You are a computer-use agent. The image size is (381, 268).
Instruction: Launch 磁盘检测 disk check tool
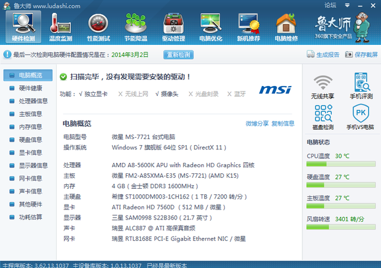pyautogui.click(x=323, y=117)
